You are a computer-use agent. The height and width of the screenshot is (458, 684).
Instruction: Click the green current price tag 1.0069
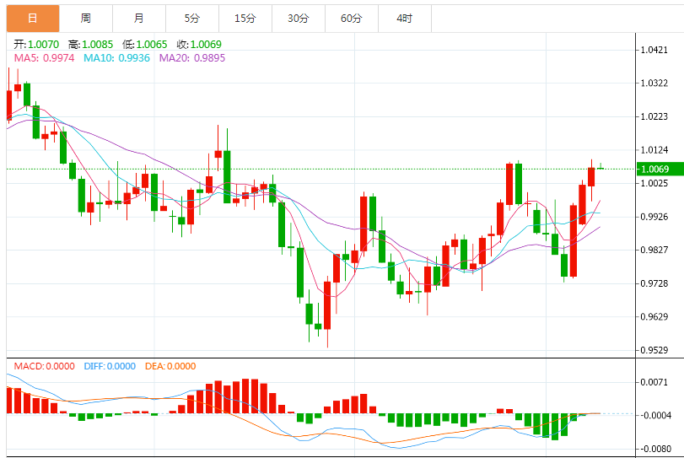pyautogui.click(x=660, y=170)
